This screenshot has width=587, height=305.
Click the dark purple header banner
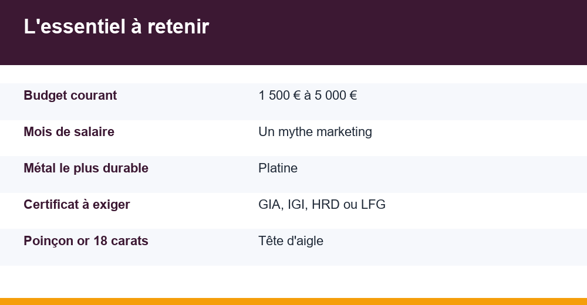tap(293, 33)
